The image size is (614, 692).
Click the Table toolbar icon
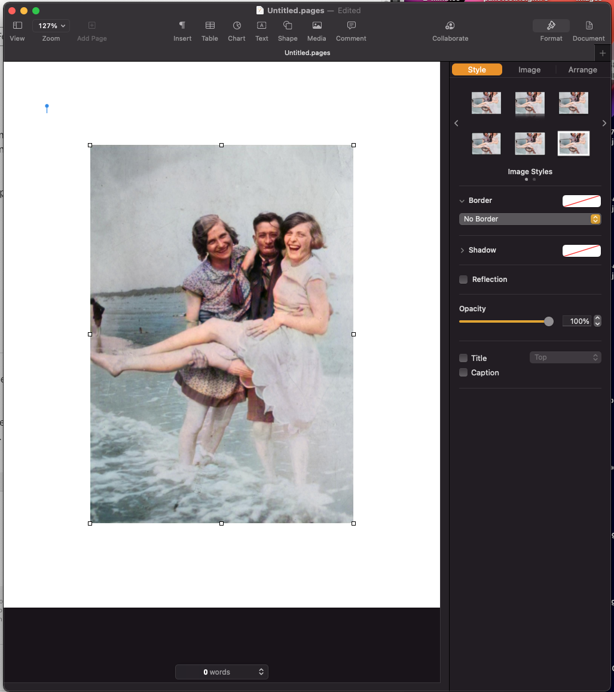point(210,26)
